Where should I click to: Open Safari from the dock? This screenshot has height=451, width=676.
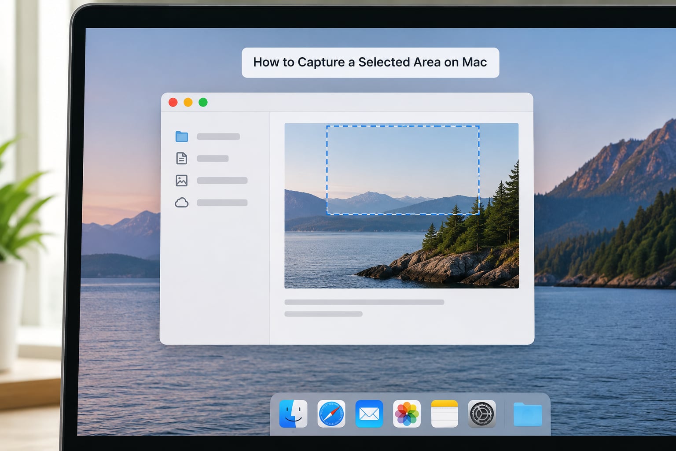click(331, 414)
